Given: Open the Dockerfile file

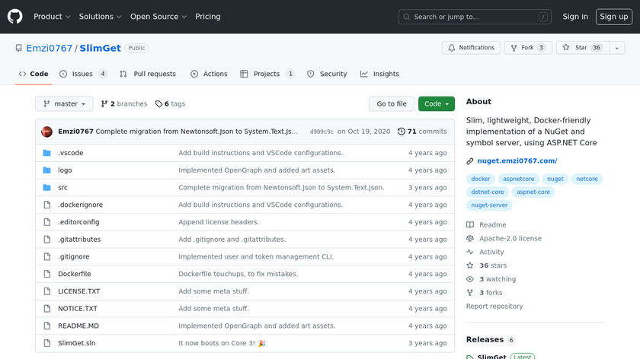Looking at the screenshot, I should [x=74, y=274].
